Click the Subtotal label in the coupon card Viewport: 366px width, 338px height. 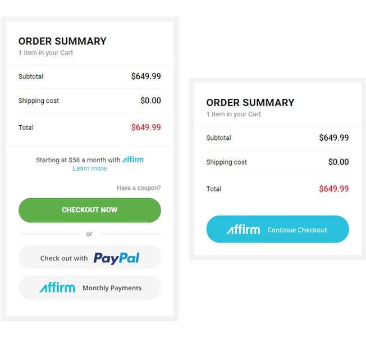[31, 76]
